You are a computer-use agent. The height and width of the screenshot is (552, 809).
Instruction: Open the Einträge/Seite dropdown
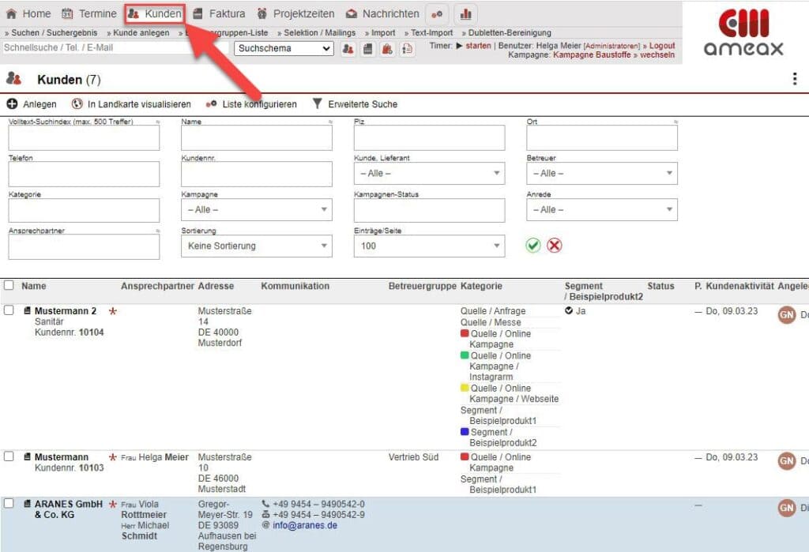(x=428, y=246)
